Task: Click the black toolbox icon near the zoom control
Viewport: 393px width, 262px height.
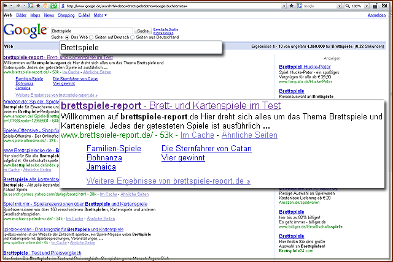Action: 375,6
